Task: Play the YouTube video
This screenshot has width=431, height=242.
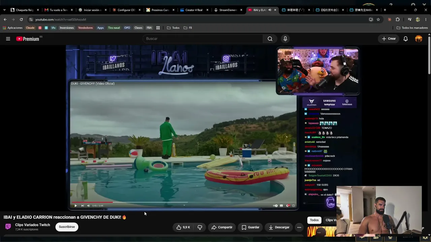Action: [x=75, y=206]
